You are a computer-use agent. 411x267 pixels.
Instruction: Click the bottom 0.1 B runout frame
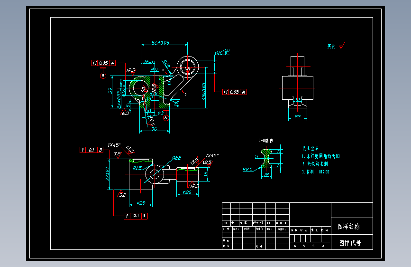(136, 216)
